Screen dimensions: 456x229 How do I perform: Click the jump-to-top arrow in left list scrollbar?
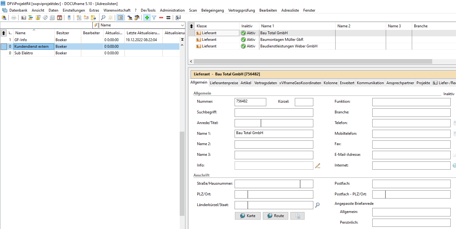tap(182, 40)
